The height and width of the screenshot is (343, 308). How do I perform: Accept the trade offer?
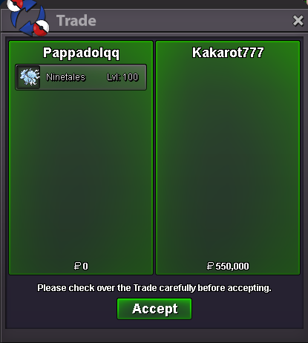(x=154, y=309)
